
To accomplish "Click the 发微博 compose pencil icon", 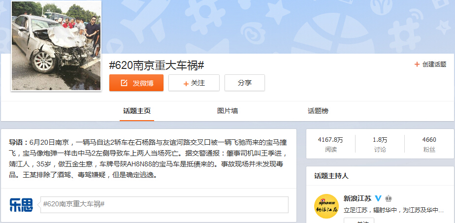I will point(124,83).
